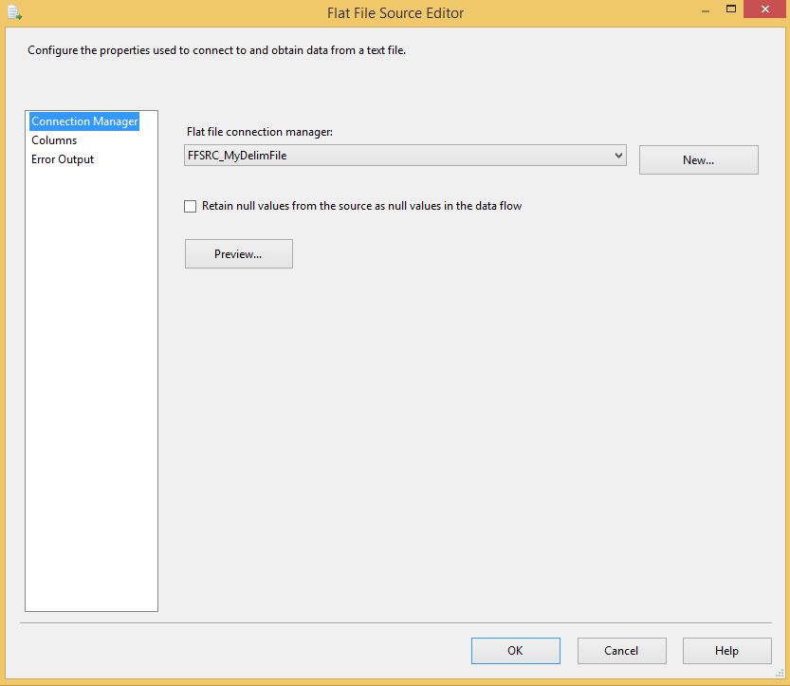Click the Retain null values label text
The width and height of the screenshot is (790, 686).
361,206
